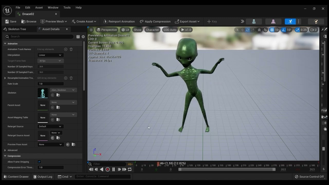Open the Lit view mode menu
Image resolution: width=329 pixels, height=185 pixels.
pyautogui.click(x=125, y=30)
